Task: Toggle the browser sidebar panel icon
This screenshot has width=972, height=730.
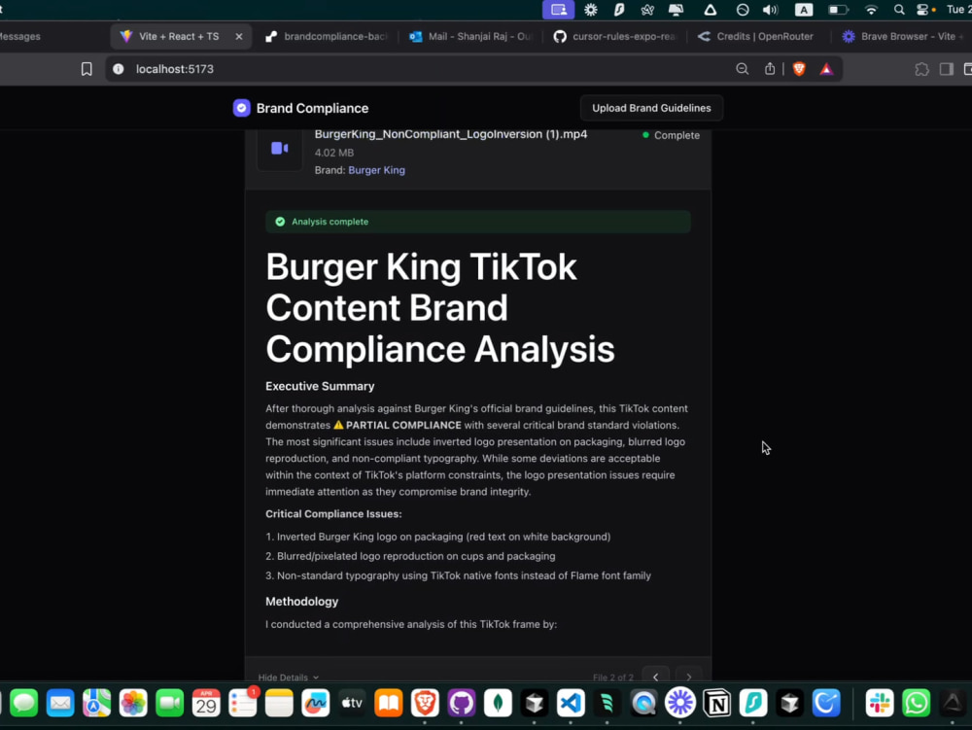Action: coord(946,69)
